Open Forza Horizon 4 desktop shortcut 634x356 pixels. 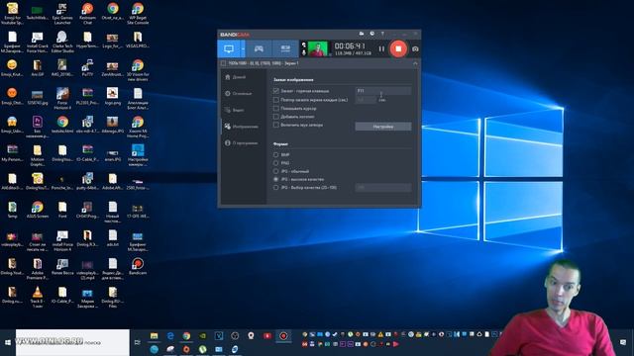pos(62,98)
